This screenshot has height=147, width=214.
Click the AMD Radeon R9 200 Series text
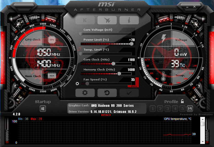(x=112, y=106)
